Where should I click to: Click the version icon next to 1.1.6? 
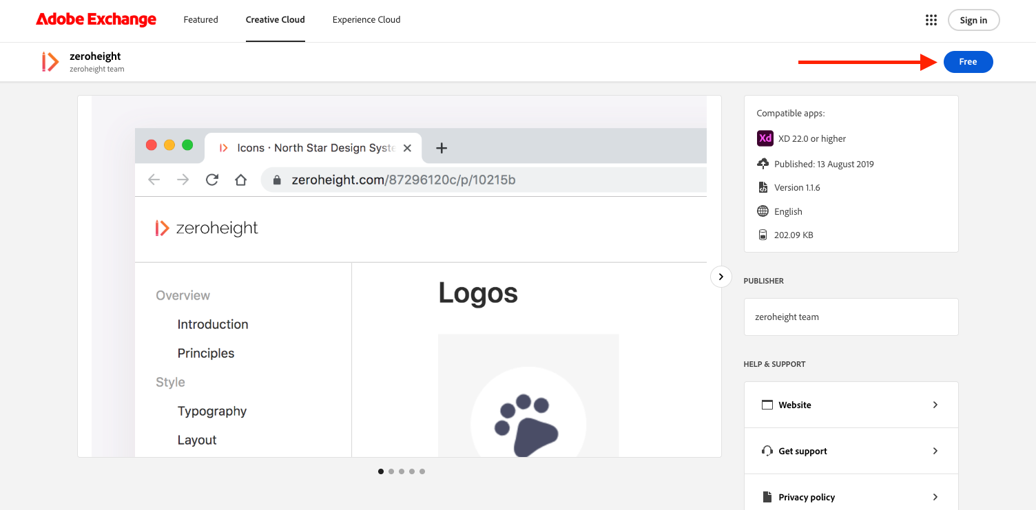point(763,187)
